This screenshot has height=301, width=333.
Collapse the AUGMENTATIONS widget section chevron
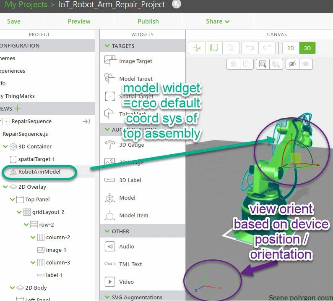pos(107,129)
